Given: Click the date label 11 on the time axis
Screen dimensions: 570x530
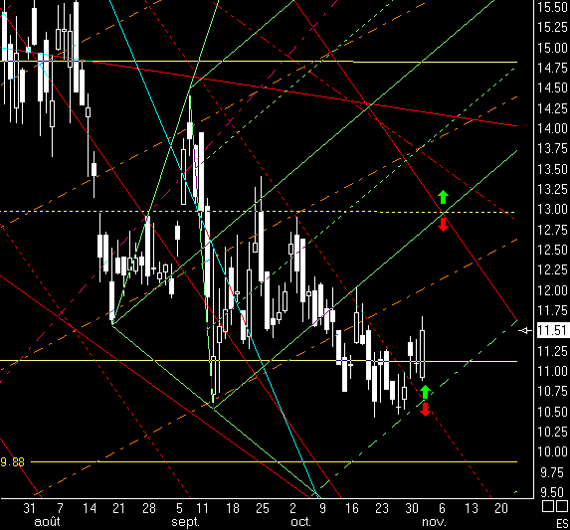Looking at the screenshot, I should [x=202, y=508].
